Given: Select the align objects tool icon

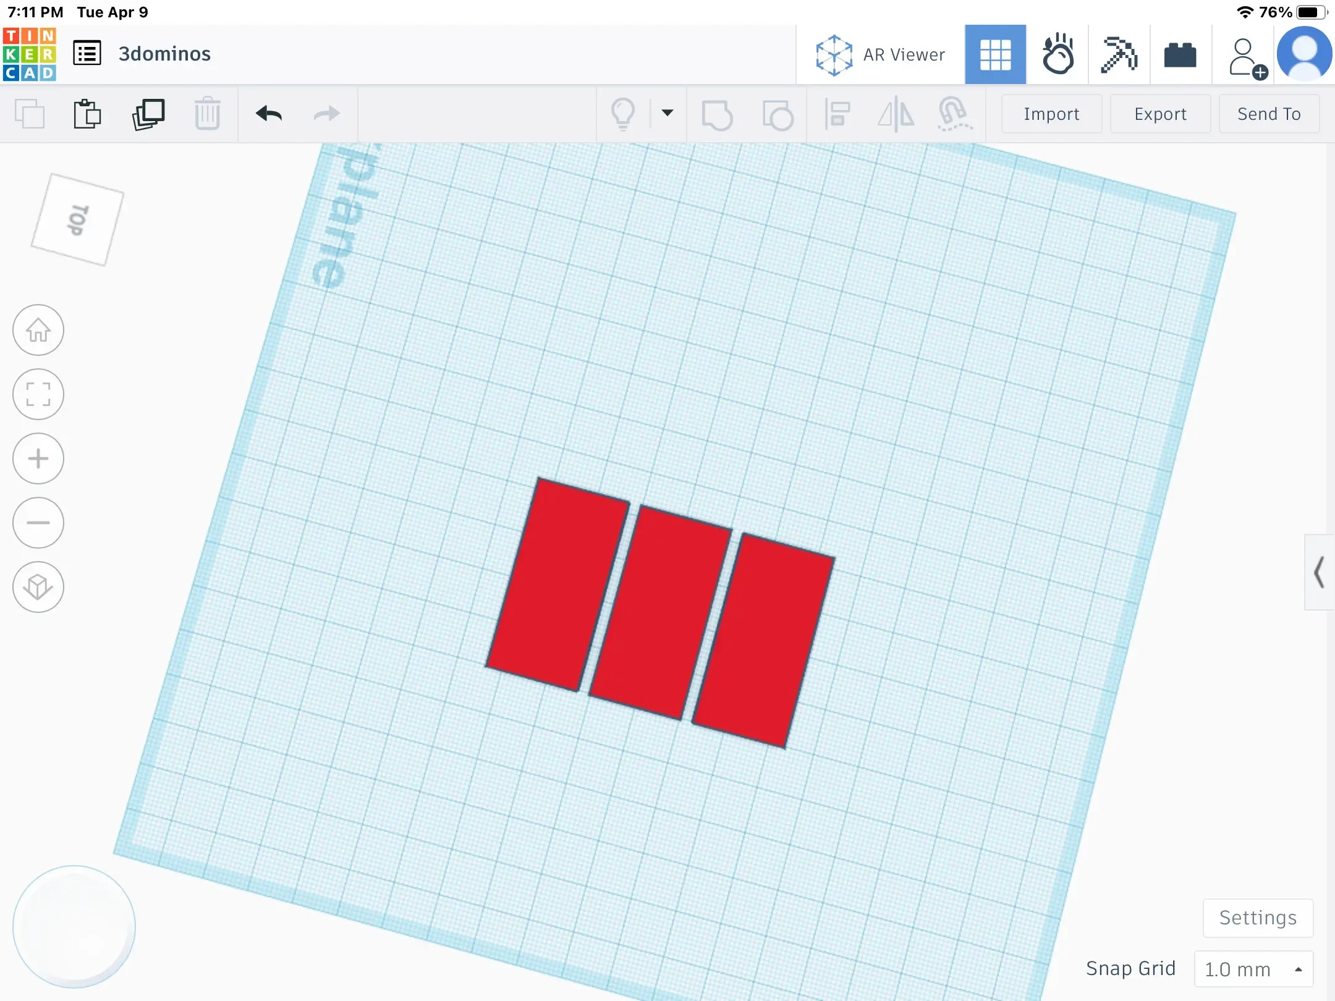Looking at the screenshot, I should pyautogui.click(x=837, y=114).
